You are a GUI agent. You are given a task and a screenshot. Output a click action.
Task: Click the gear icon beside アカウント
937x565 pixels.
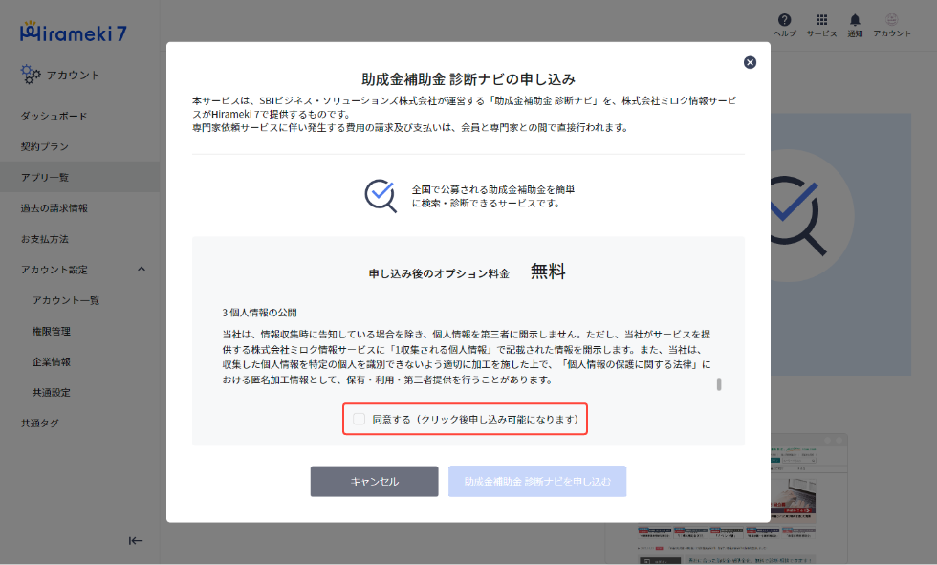pyautogui.click(x=28, y=73)
